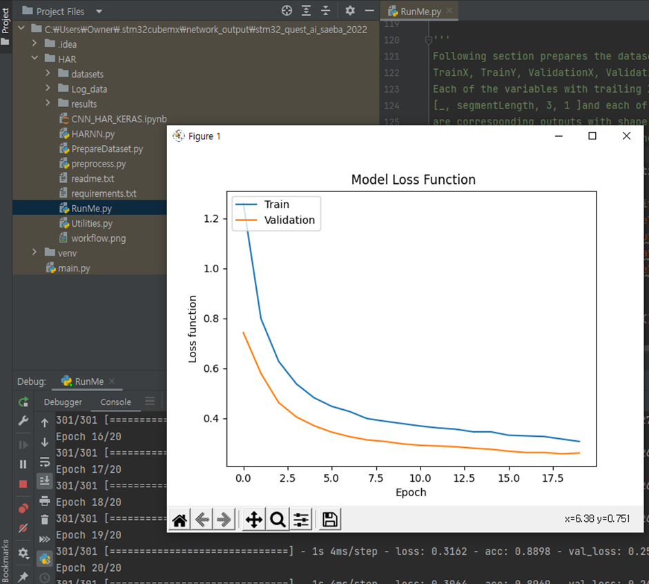The width and height of the screenshot is (649, 584).
Task: Click View Breakpoints red circles icon
Action: (23, 509)
